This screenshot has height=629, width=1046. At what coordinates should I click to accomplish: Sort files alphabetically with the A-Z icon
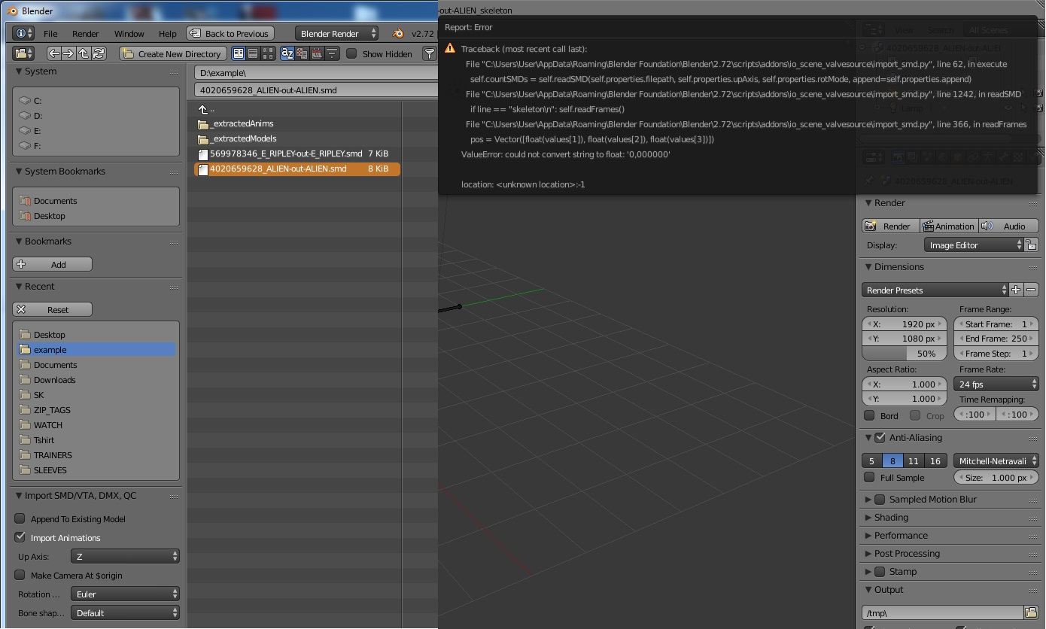pos(287,53)
